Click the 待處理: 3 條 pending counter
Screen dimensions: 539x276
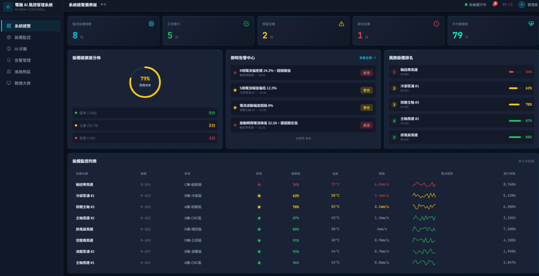coord(303,138)
